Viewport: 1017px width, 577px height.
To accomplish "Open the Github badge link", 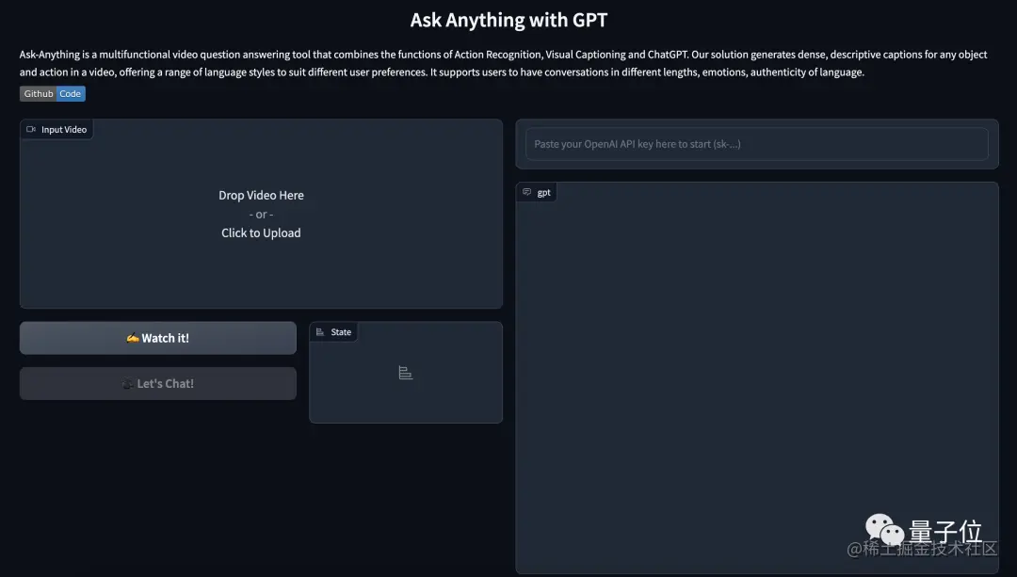I will click(x=39, y=93).
